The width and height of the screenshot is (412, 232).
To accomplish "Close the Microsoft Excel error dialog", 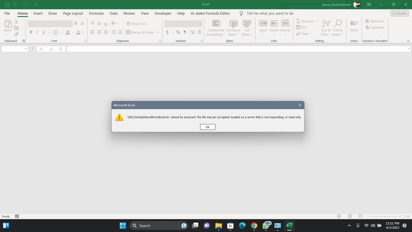I will pyautogui.click(x=299, y=105).
